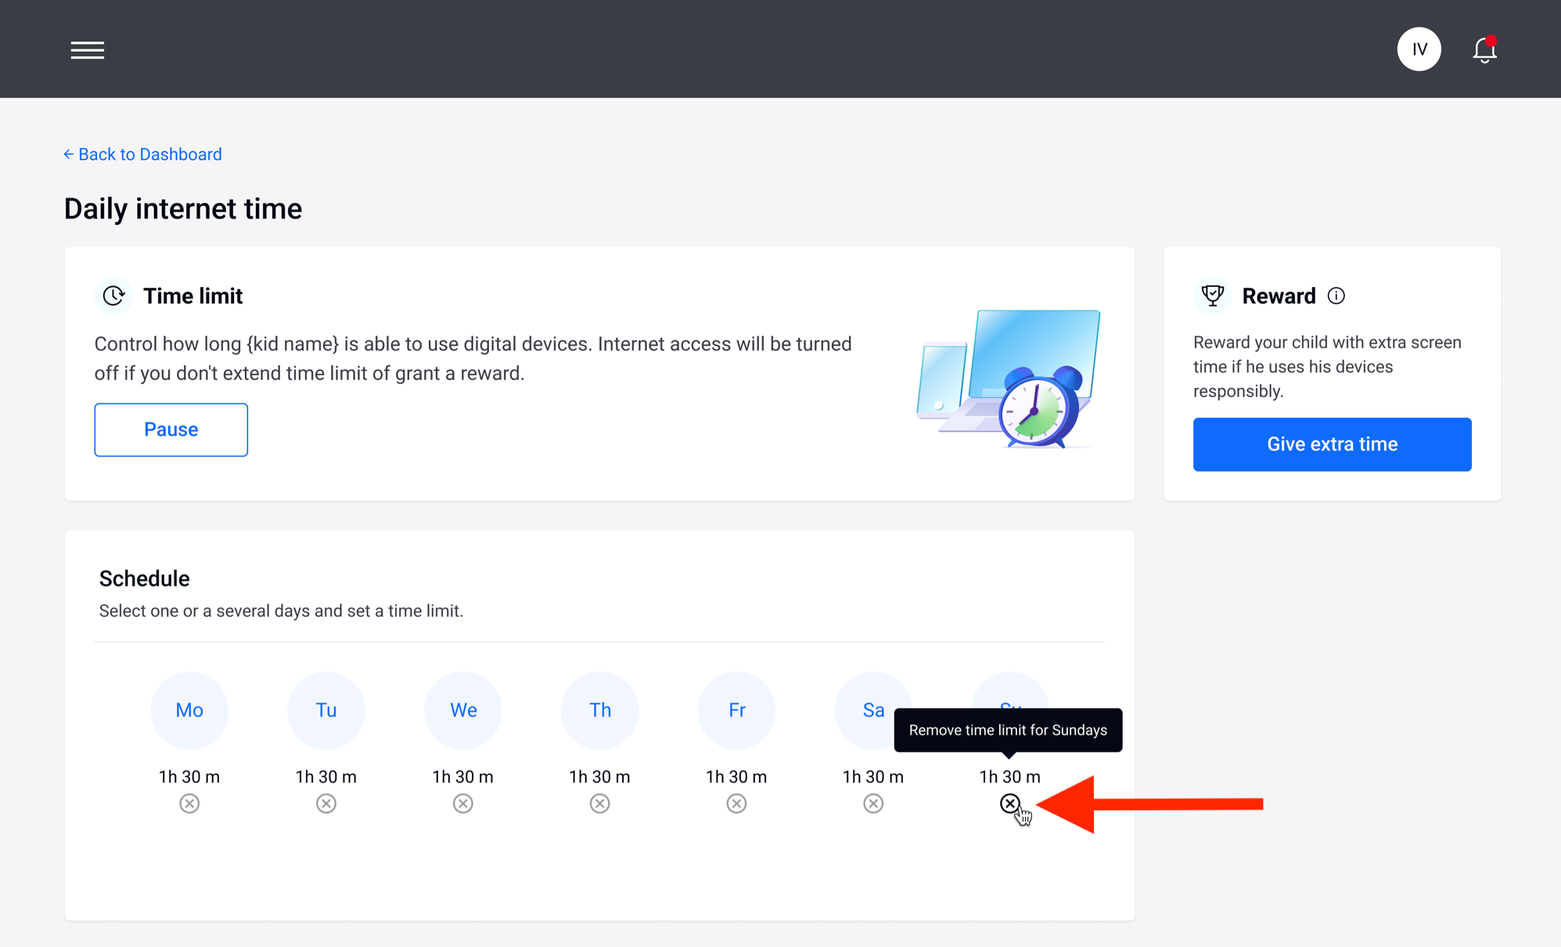Select the We day circle
1561x947 pixels.
point(462,710)
